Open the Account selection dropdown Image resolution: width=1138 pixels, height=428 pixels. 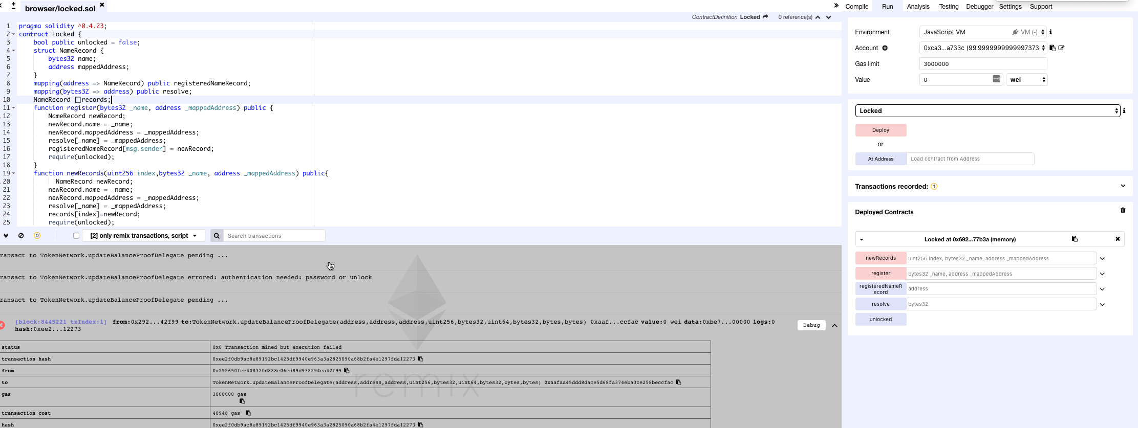983,48
